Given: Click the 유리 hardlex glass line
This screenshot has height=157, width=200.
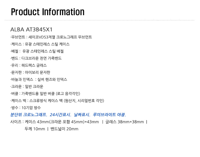Looking at the screenshot, I should tap(29, 65).
